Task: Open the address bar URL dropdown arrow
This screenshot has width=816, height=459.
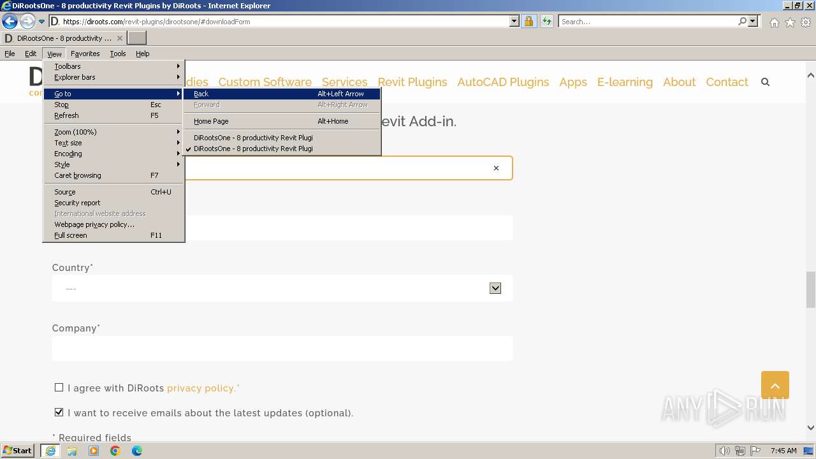Action: (x=514, y=22)
